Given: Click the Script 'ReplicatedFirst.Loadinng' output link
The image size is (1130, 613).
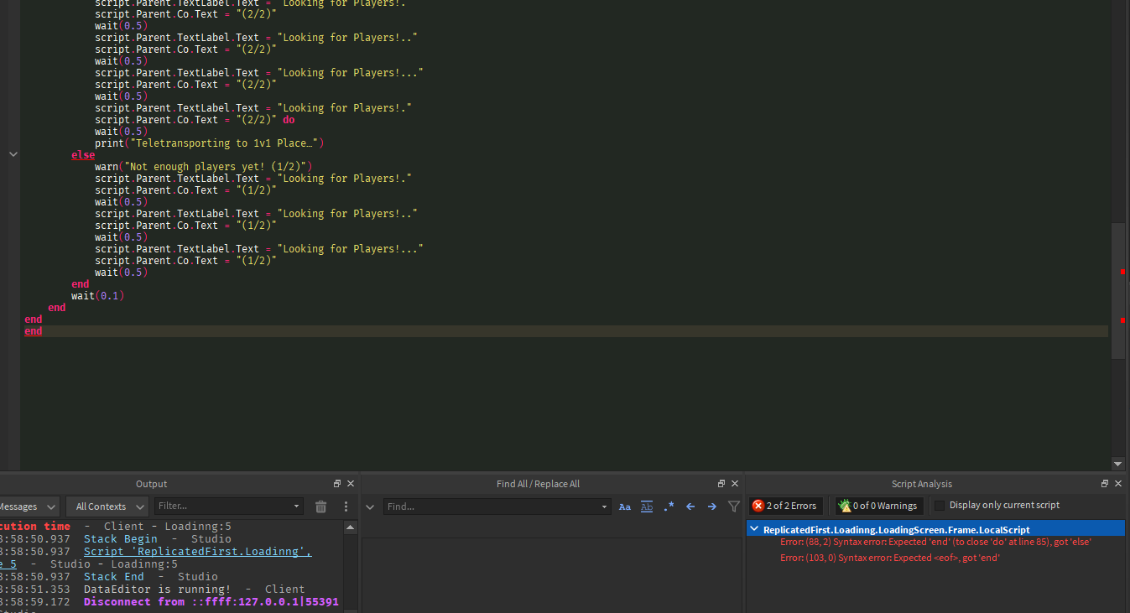Looking at the screenshot, I should pos(197,552).
